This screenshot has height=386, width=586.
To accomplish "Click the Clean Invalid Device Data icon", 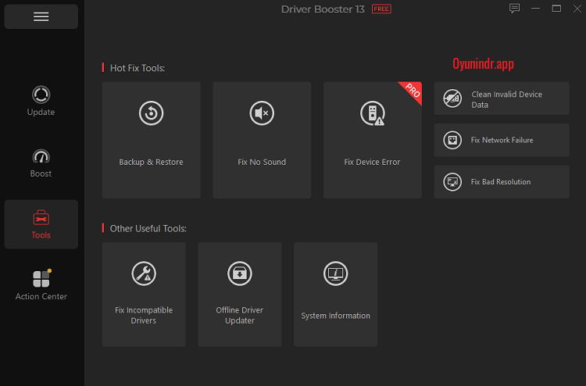I will pyautogui.click(x=452, y=98).
